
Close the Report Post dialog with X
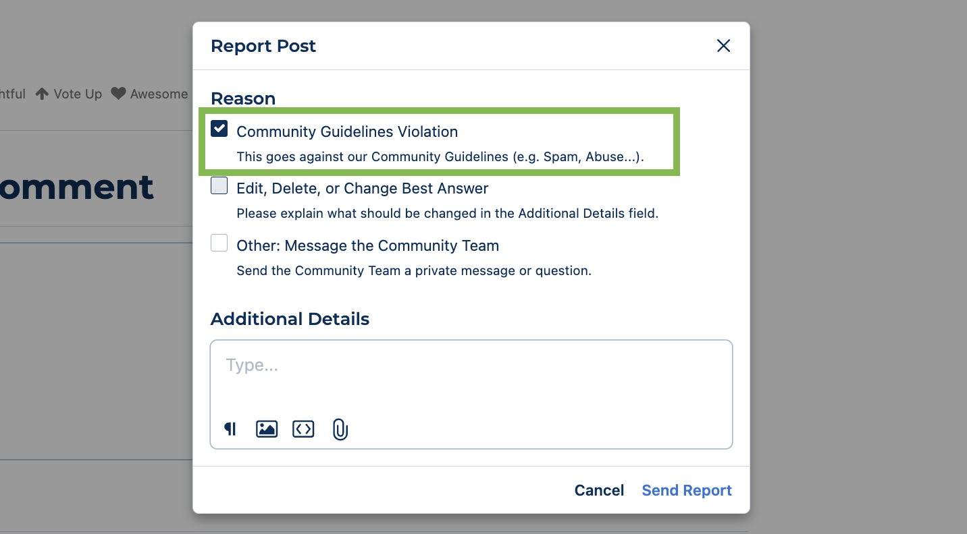click(x=723, y=46)
